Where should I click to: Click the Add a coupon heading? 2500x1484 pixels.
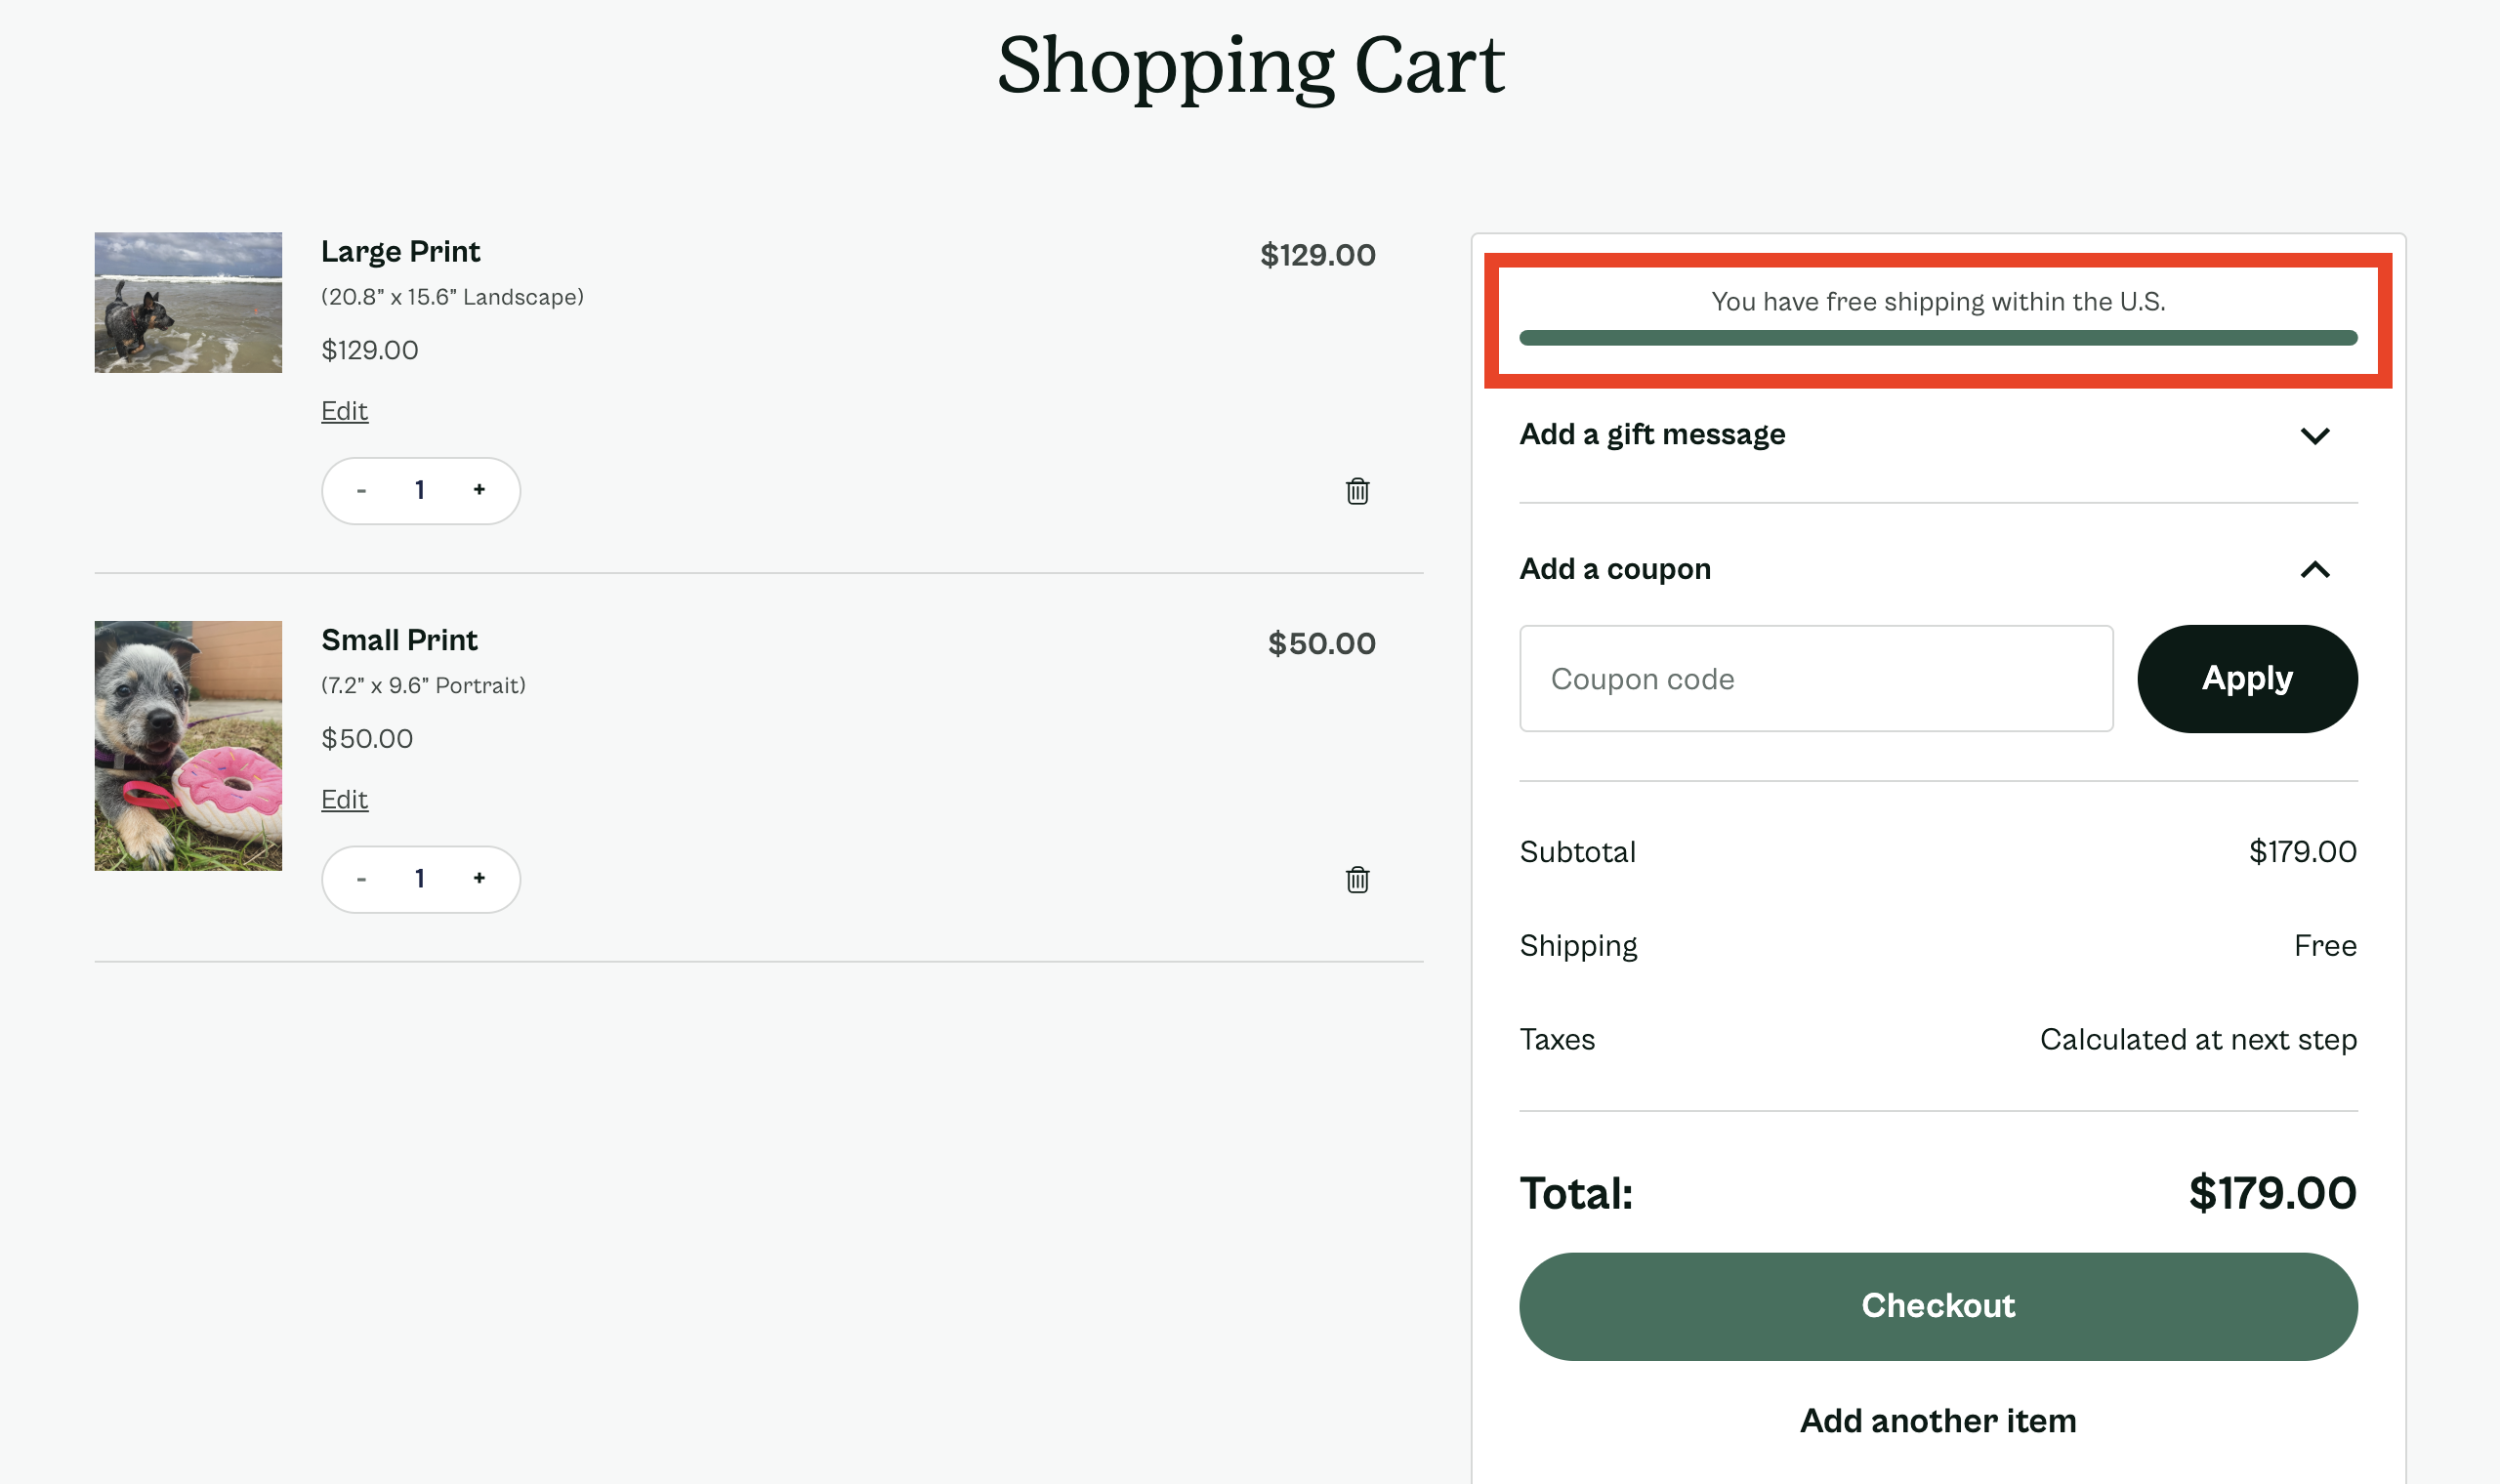[x=1615, y=569]
